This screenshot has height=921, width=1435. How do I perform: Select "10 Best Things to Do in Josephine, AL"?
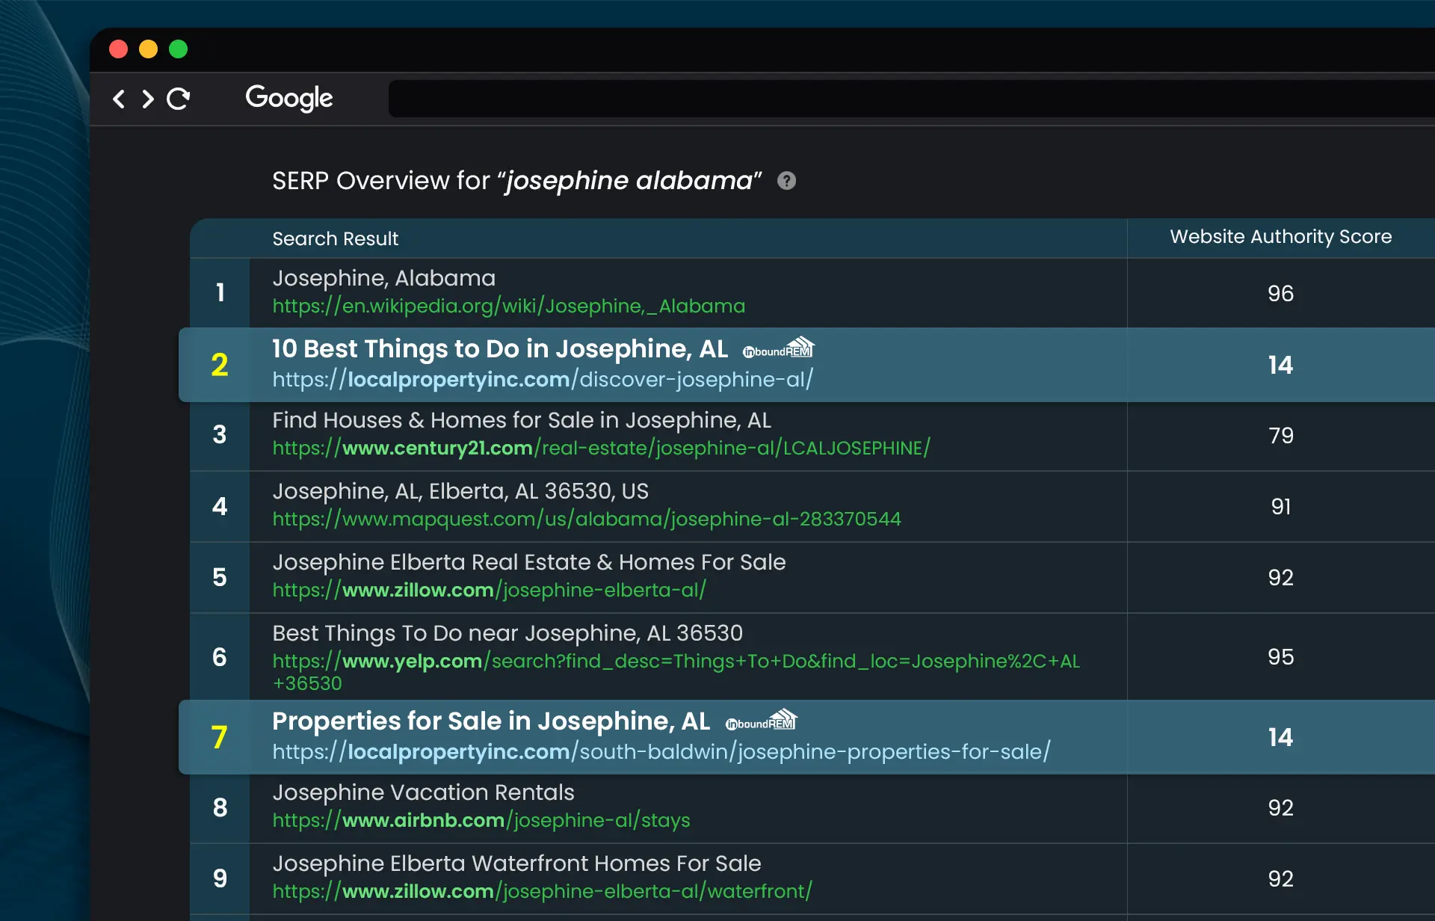point(500,349)
